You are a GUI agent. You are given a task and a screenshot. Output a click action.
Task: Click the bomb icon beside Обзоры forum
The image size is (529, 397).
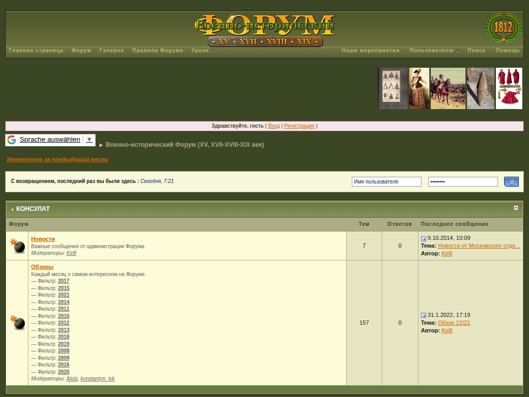[18, 323]
